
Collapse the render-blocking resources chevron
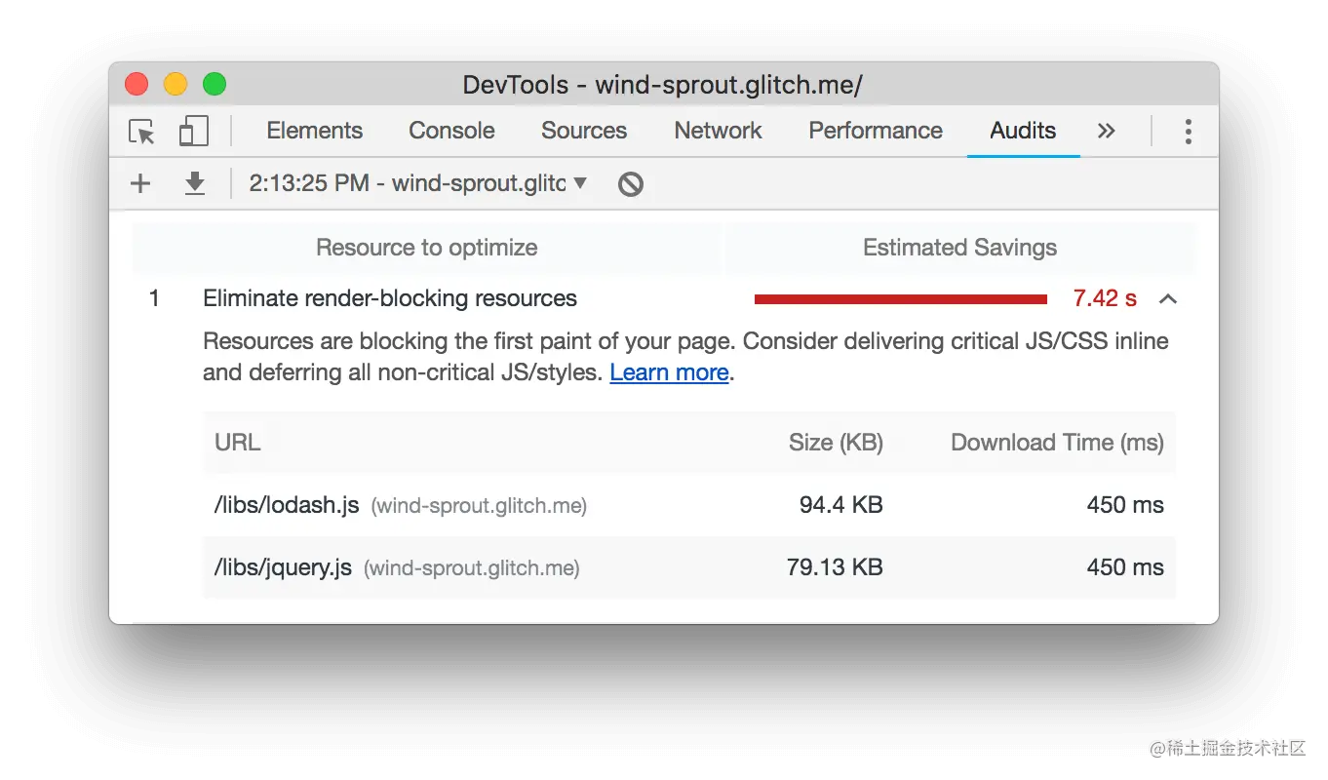[x=1168, y=299]
